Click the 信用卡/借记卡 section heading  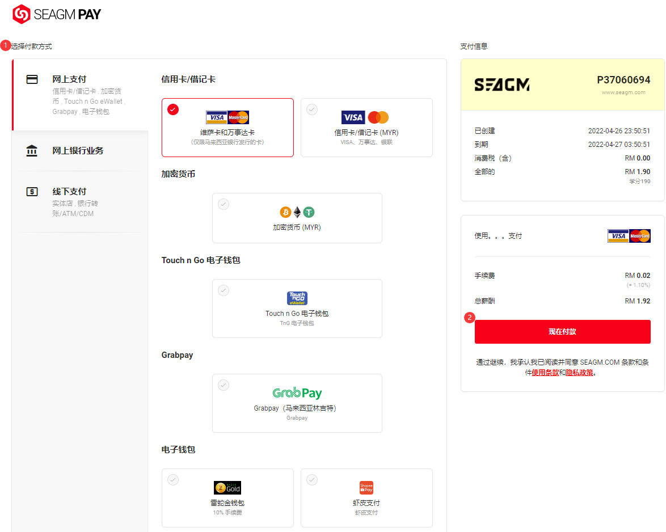coord(188,79)
